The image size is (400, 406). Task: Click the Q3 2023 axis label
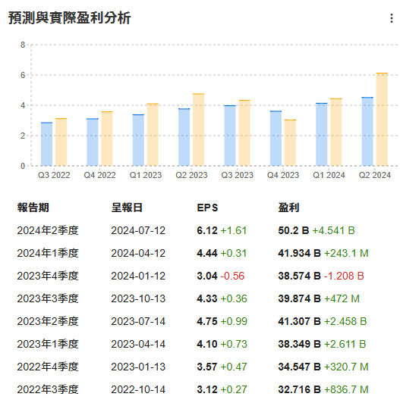click(237, 175)
